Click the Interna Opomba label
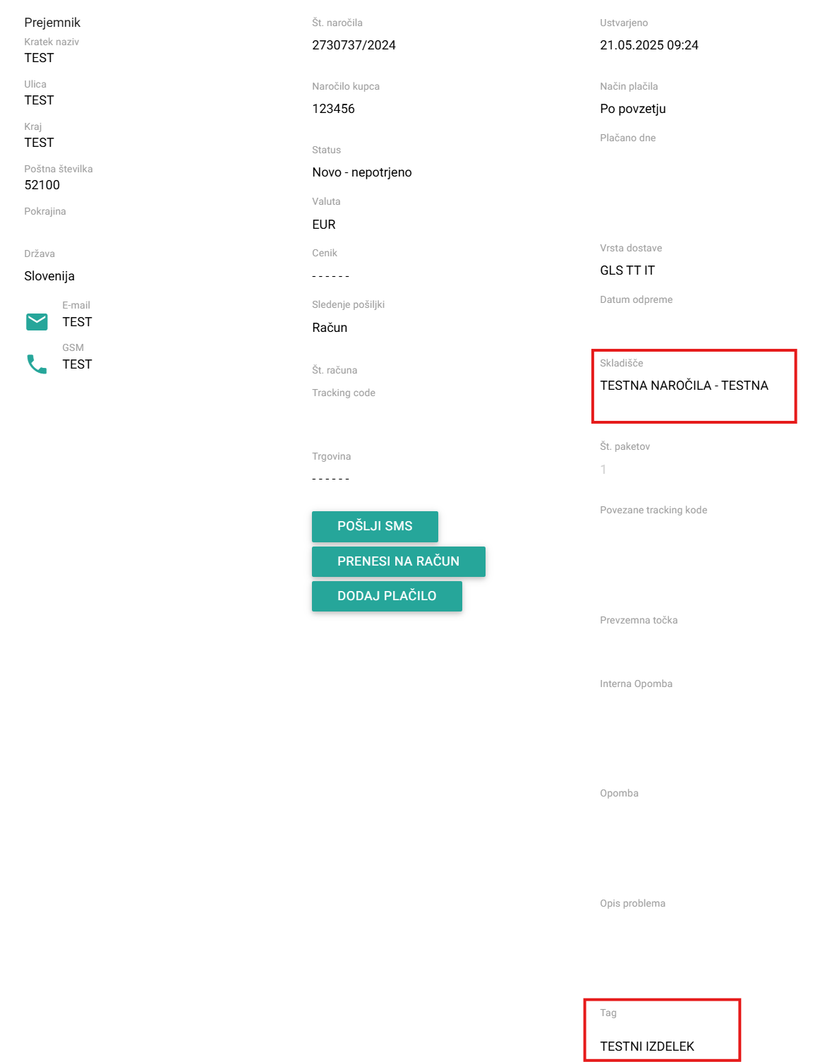 (636, 684)
